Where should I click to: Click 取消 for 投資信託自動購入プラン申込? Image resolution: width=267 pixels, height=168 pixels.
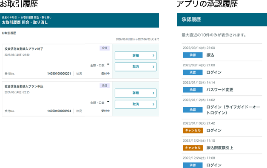click(136, 104)
